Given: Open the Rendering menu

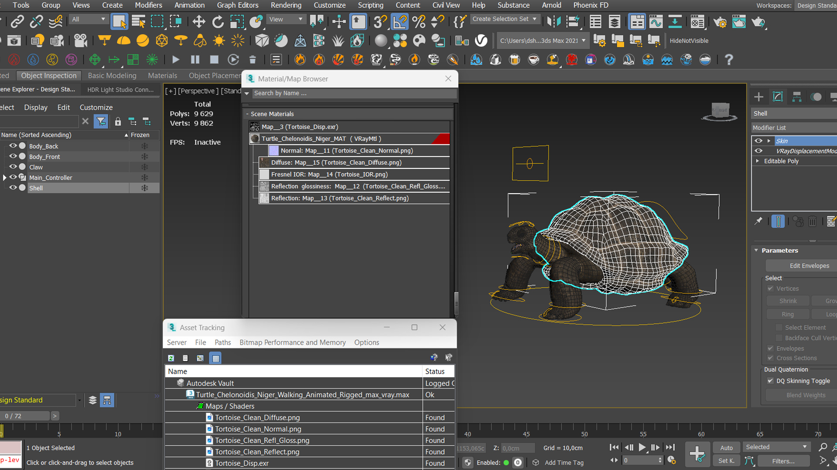Looking at the screenshot, I should (x=286, y=5).
